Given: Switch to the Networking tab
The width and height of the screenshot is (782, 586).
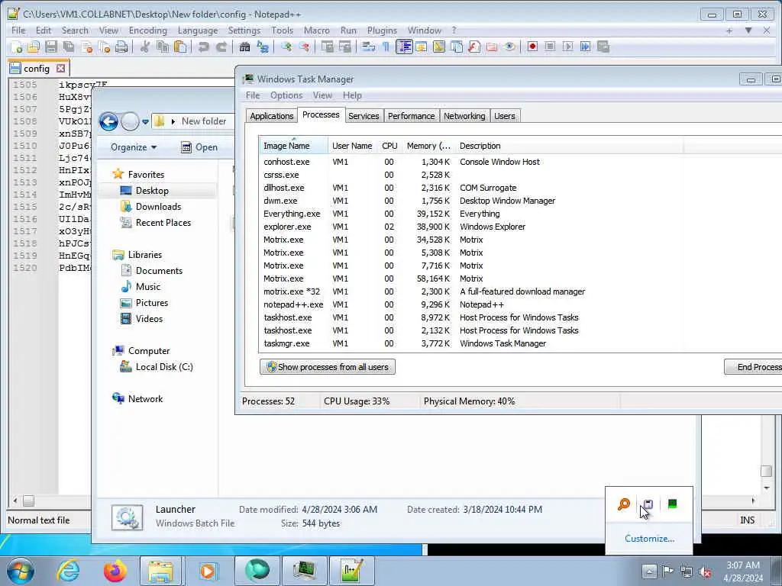Looking at the screenshot, I should click(464, 116).
